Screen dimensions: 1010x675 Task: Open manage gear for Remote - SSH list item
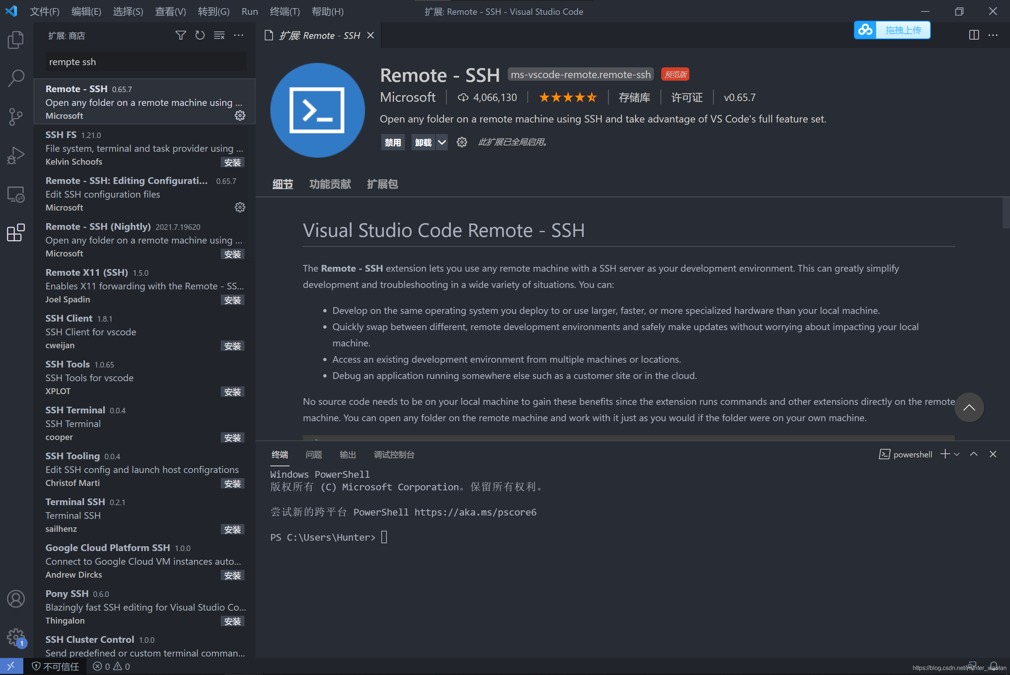coord(240,115)
